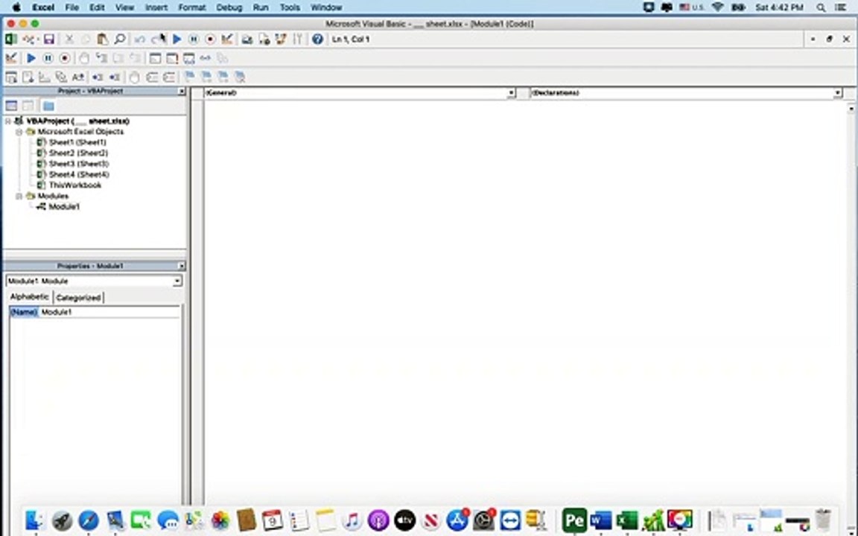Viewport: 858px width, 536px height.
Task: Open Project Explorer from toolbar icon
Action: tap(247, 39)
